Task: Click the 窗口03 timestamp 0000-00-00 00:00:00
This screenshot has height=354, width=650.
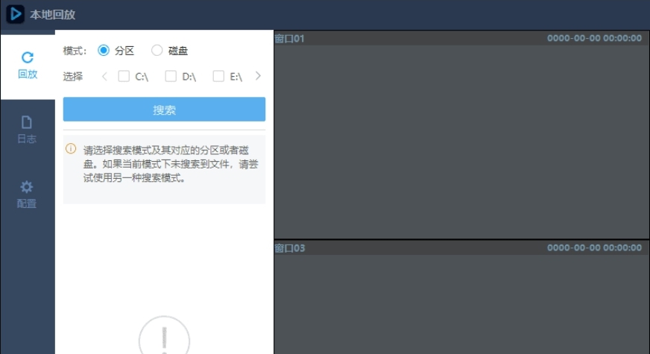Action: pyautogui.click(x=594, y=248)
